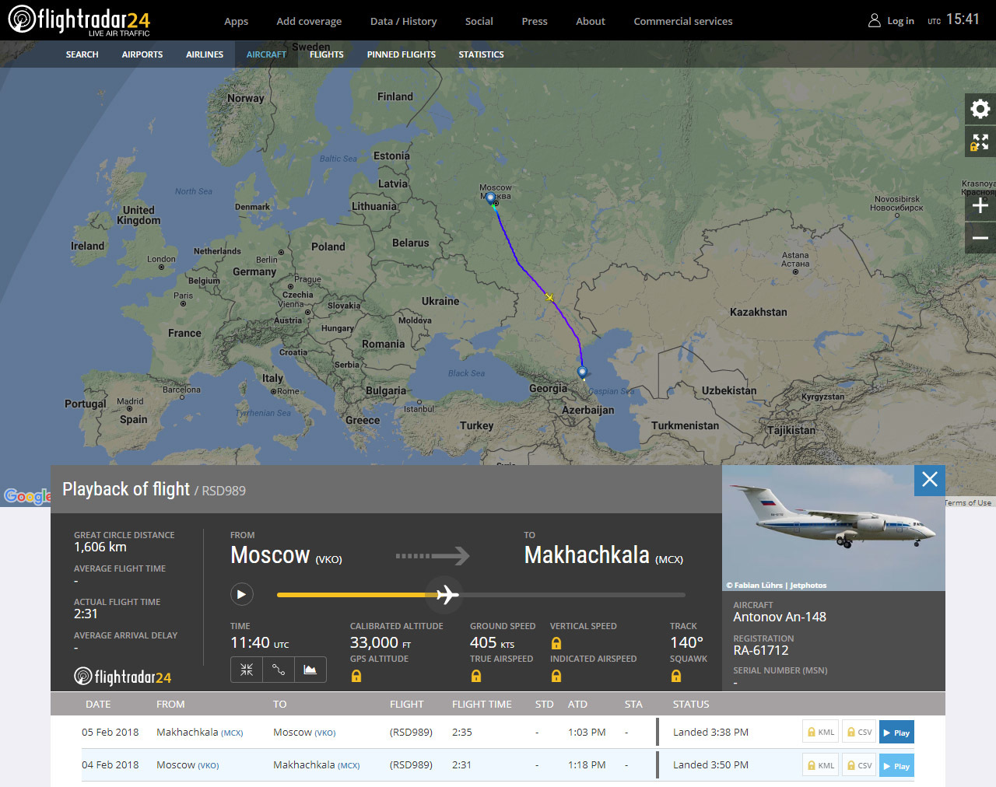Switch to the AIRLINES tab

pyautogui.click(x=205, y=54)
